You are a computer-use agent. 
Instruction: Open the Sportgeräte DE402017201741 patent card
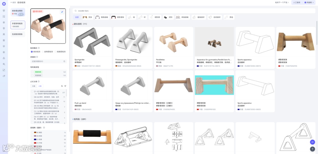pos(92,48)
